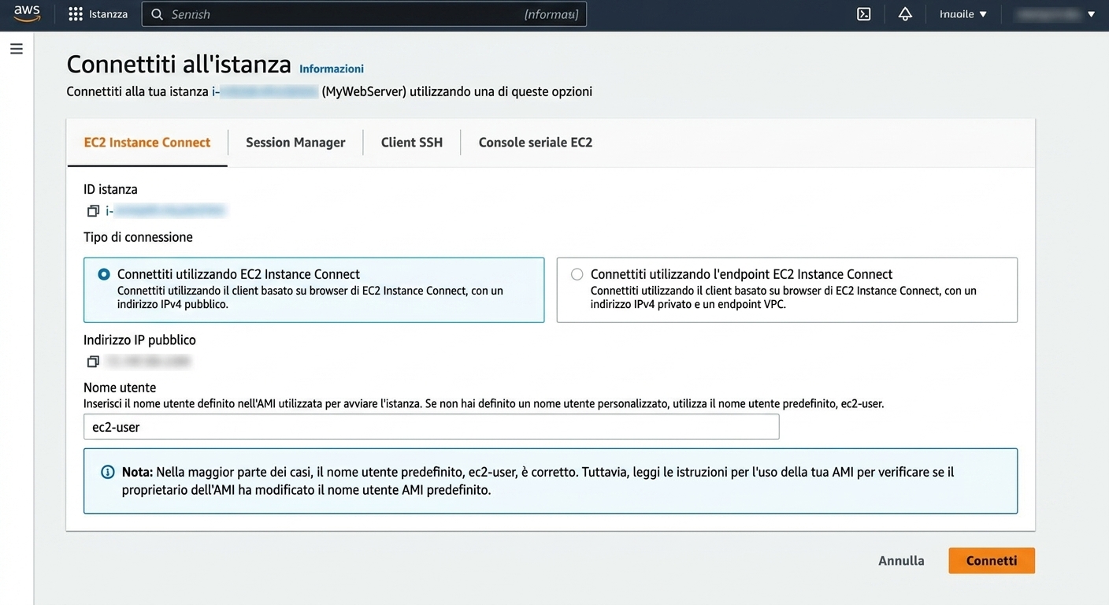
Task: Click the 'Tipo di connessione' label
Action: click(x=138, y=237)
